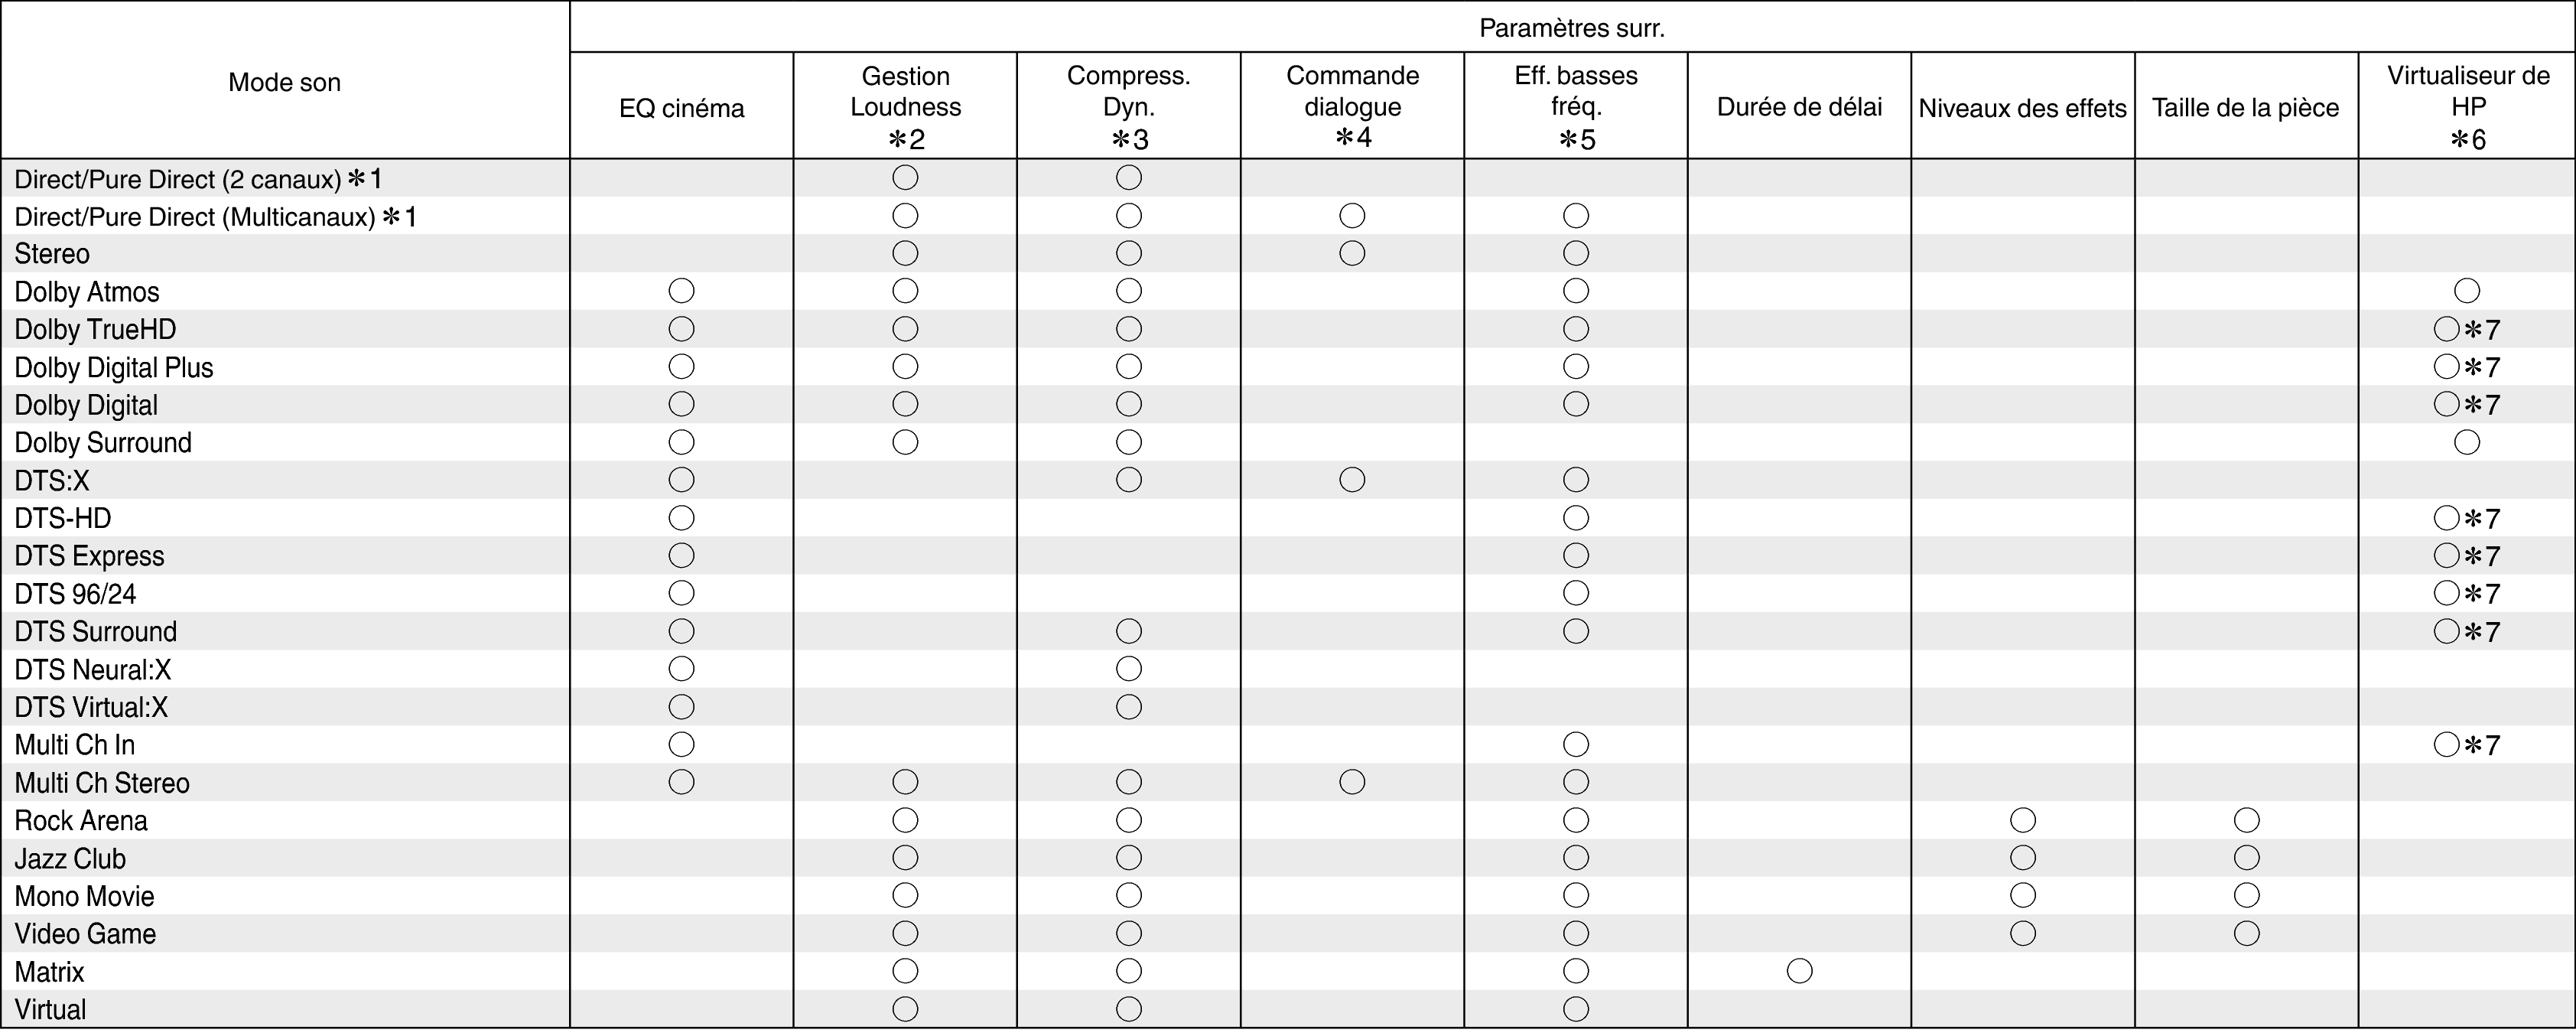Select the EQ cinéma column header

click(x=681, y=108)
